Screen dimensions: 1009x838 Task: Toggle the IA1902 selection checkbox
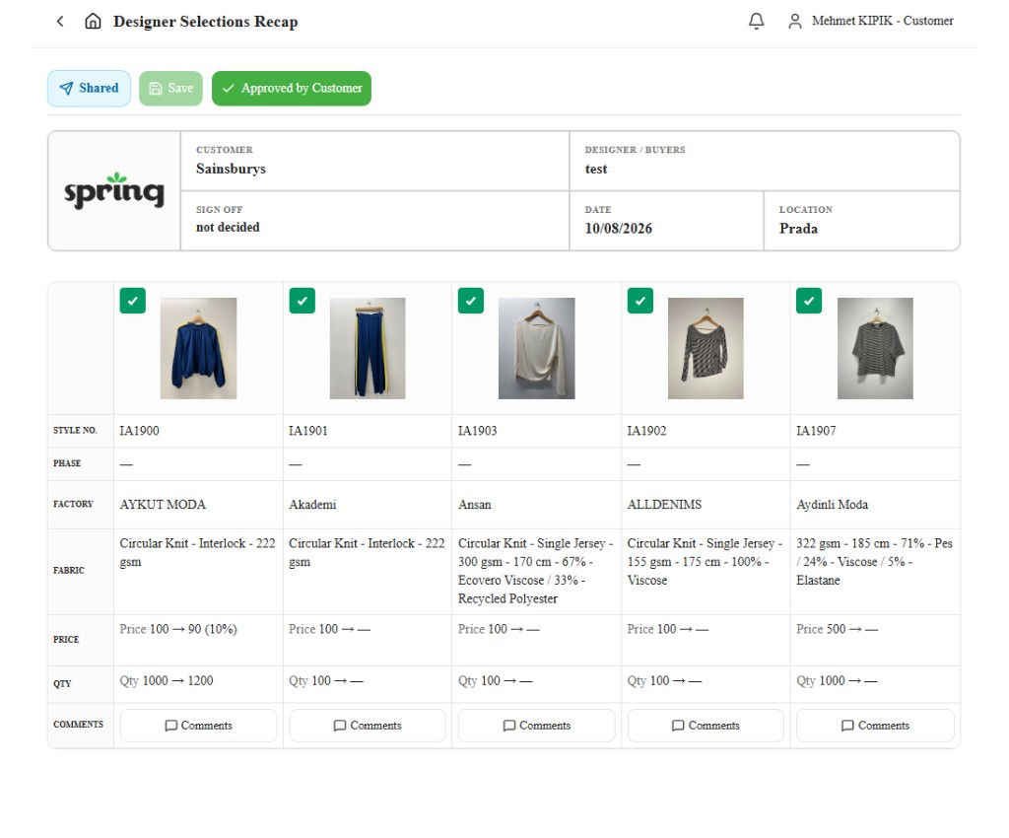pyautogui.click(x=639, y=301)
